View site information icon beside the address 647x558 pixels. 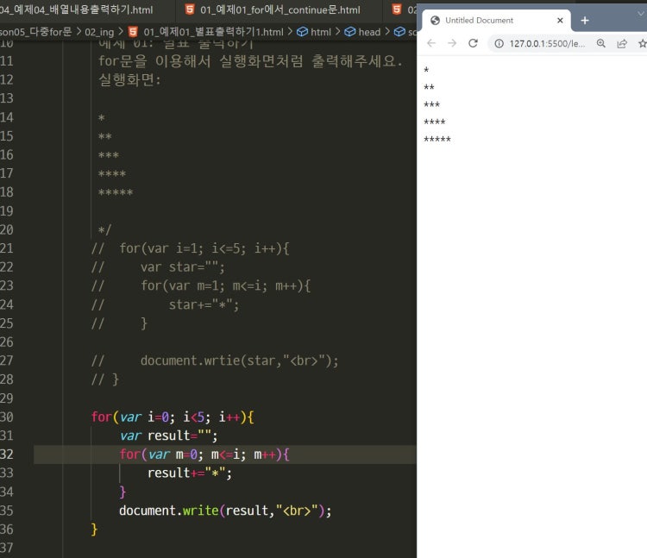[499, 43]
